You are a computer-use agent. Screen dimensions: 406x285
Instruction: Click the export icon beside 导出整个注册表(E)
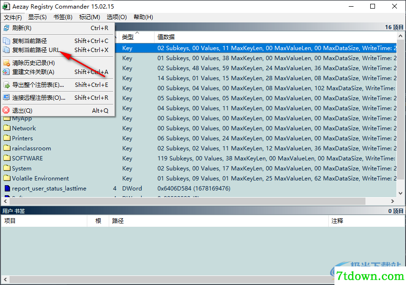pyautogui.click(x=7, y=84)
